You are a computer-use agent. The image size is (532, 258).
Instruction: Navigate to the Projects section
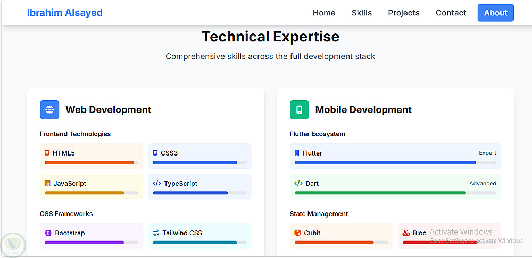(403, 13)
